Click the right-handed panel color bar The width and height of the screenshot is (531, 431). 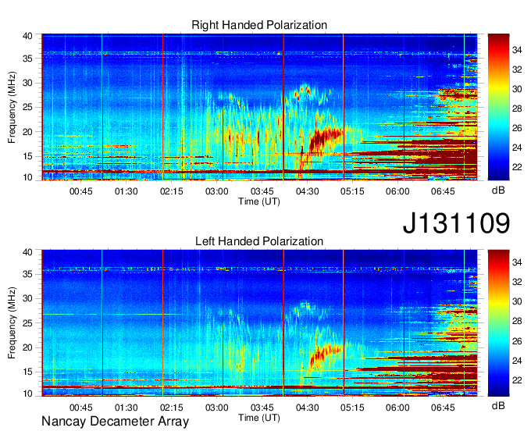click(498, 107)
